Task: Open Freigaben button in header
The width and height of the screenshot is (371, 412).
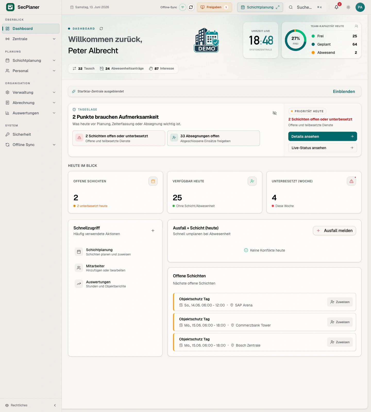Action: pyautogui.click(x=214, y=7)
